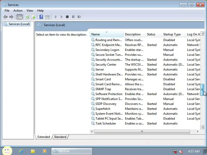Click the Refresh toolbar icon
Image resolution: width=207 pixels, height=155 pixels.
coord(27,17)
